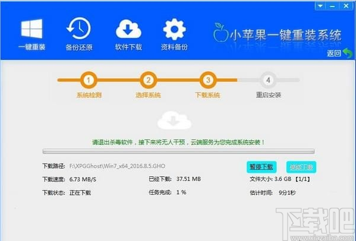Viewport: 356px width, 241px height.
Task: Click the 重启安装 step label
Action: [269, 95]
